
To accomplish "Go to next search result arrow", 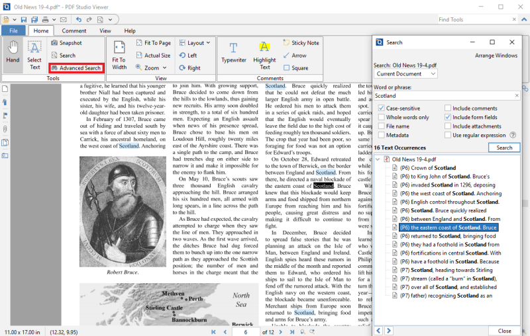I will coord(389,331).
